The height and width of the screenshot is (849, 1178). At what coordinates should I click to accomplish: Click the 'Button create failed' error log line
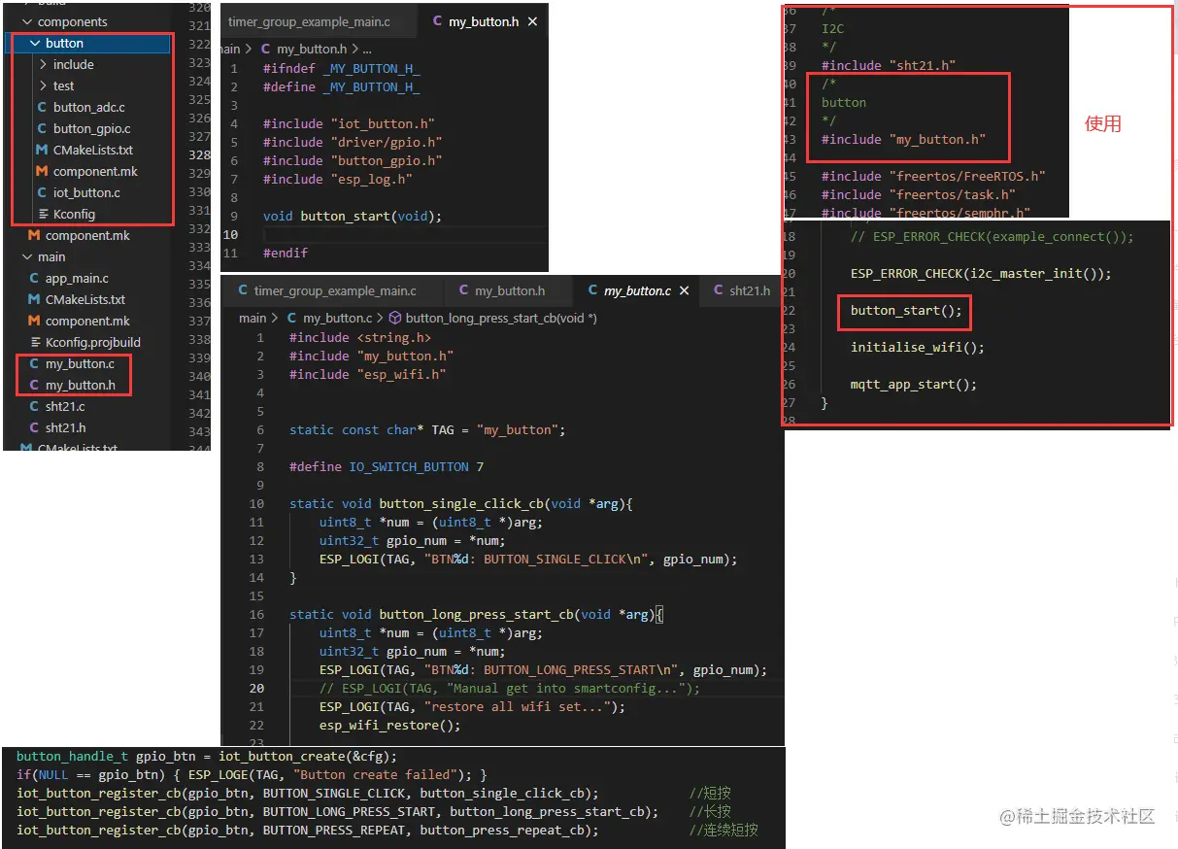pyautogui.click(x=252, y=774)
